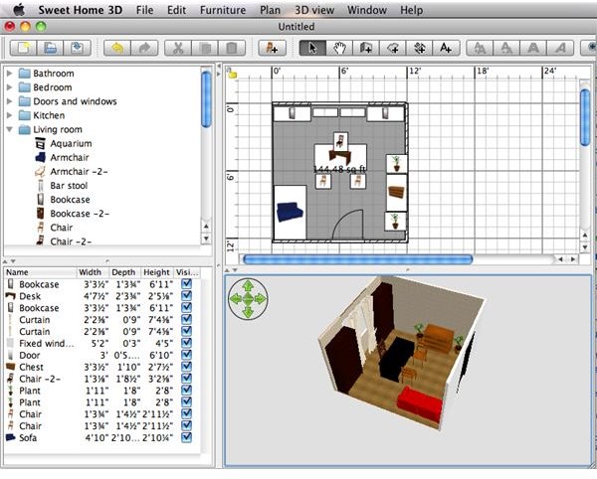This screenshot has height=479, width=597.
Task: Click the plan vertical scroll down arrow
Action: pos(585,247)
